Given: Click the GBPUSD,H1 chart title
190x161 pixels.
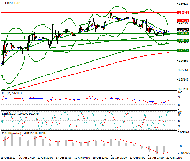Looking at the screenshot, I should [13, 3].
